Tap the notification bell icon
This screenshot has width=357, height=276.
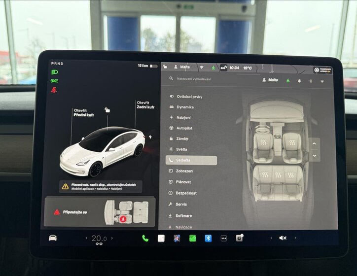(x=299, y=81)
